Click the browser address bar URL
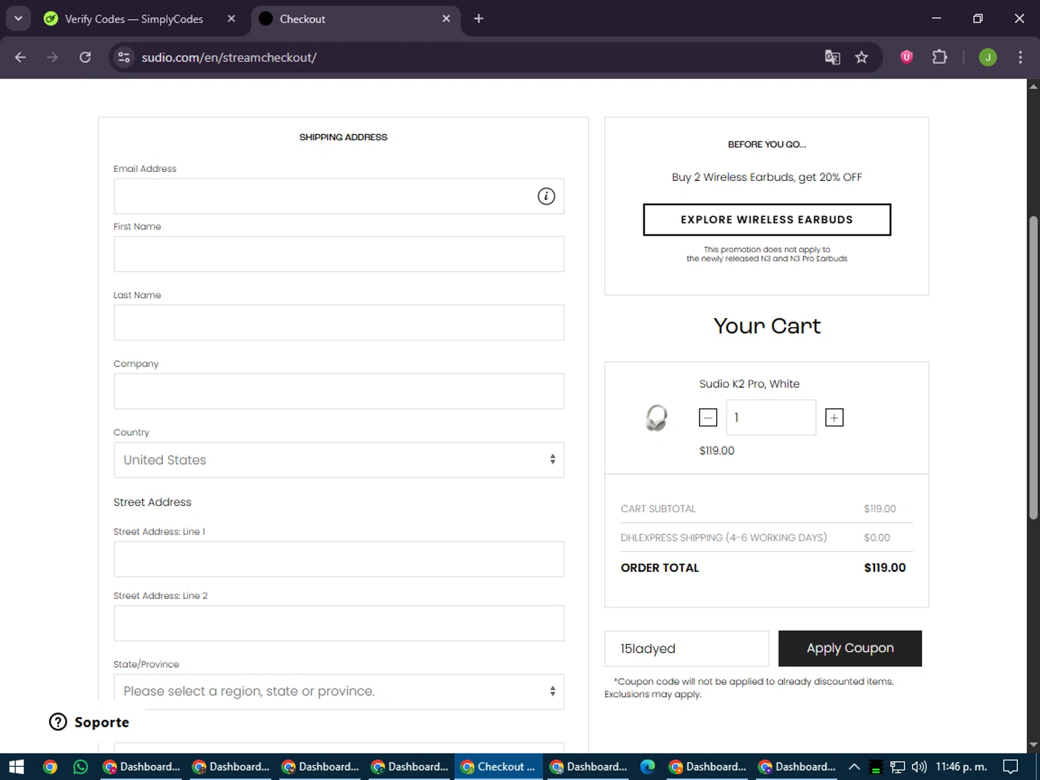 229,58
